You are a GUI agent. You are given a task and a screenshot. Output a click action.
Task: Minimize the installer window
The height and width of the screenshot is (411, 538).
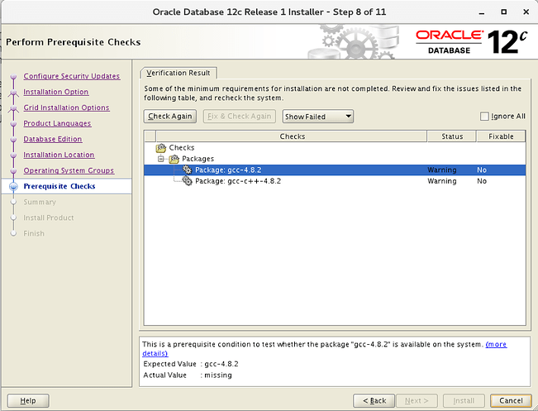pos(482,12)
